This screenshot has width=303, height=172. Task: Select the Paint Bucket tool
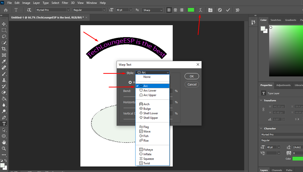pos(4,99)
